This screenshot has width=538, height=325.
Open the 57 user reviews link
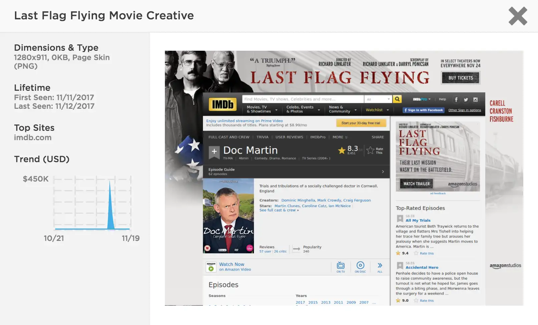pos(265,251)
